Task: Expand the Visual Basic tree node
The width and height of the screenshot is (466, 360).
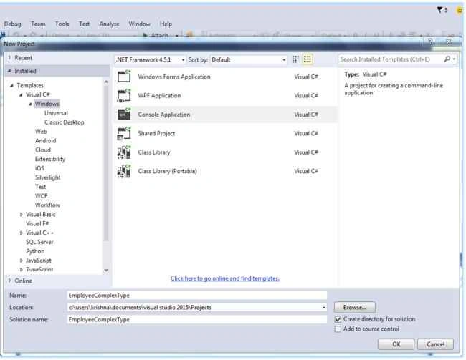Action: point(21,214)
